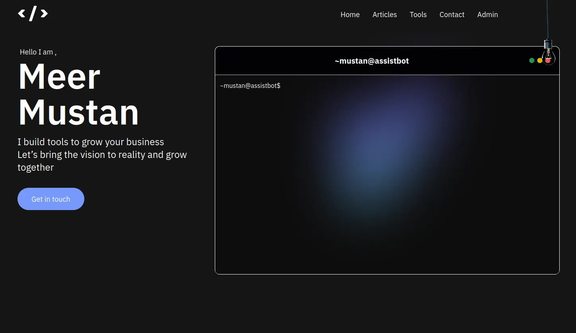Click the right angle bracket in the logo
Screen dimensions: 576x333
click(44, 14)
